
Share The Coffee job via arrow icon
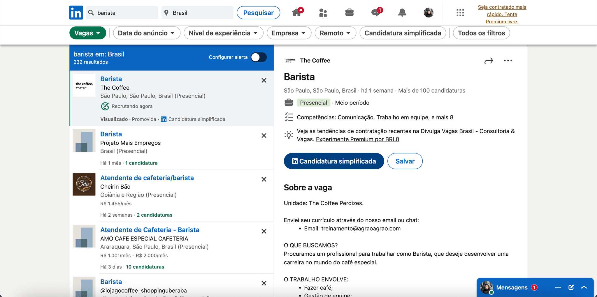(x=489, y=61)
